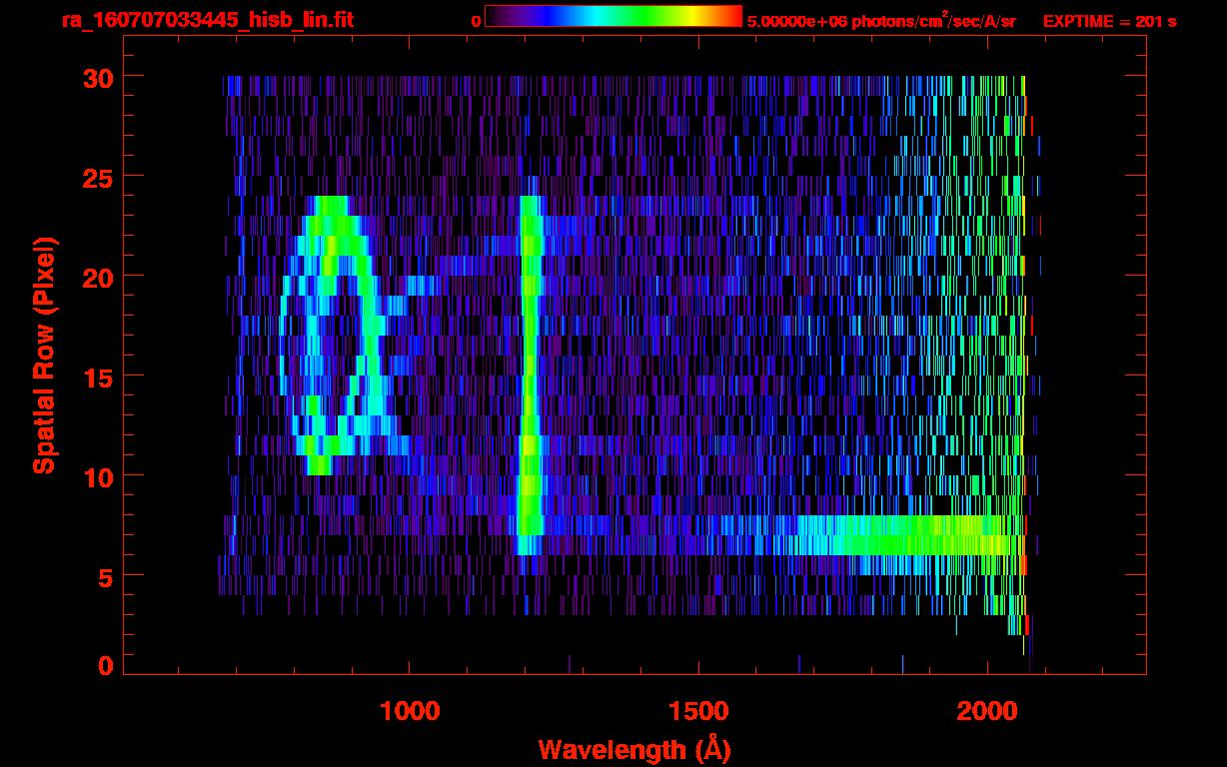Image resolution: width=1227 pixels, height=767 pixels.
Task: Click the x-axis tick label 2000
Action: (x=986, y=711)
